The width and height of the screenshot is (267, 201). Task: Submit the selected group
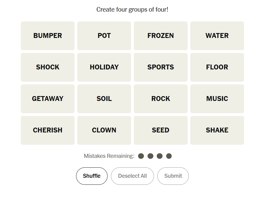coord(173,176)
